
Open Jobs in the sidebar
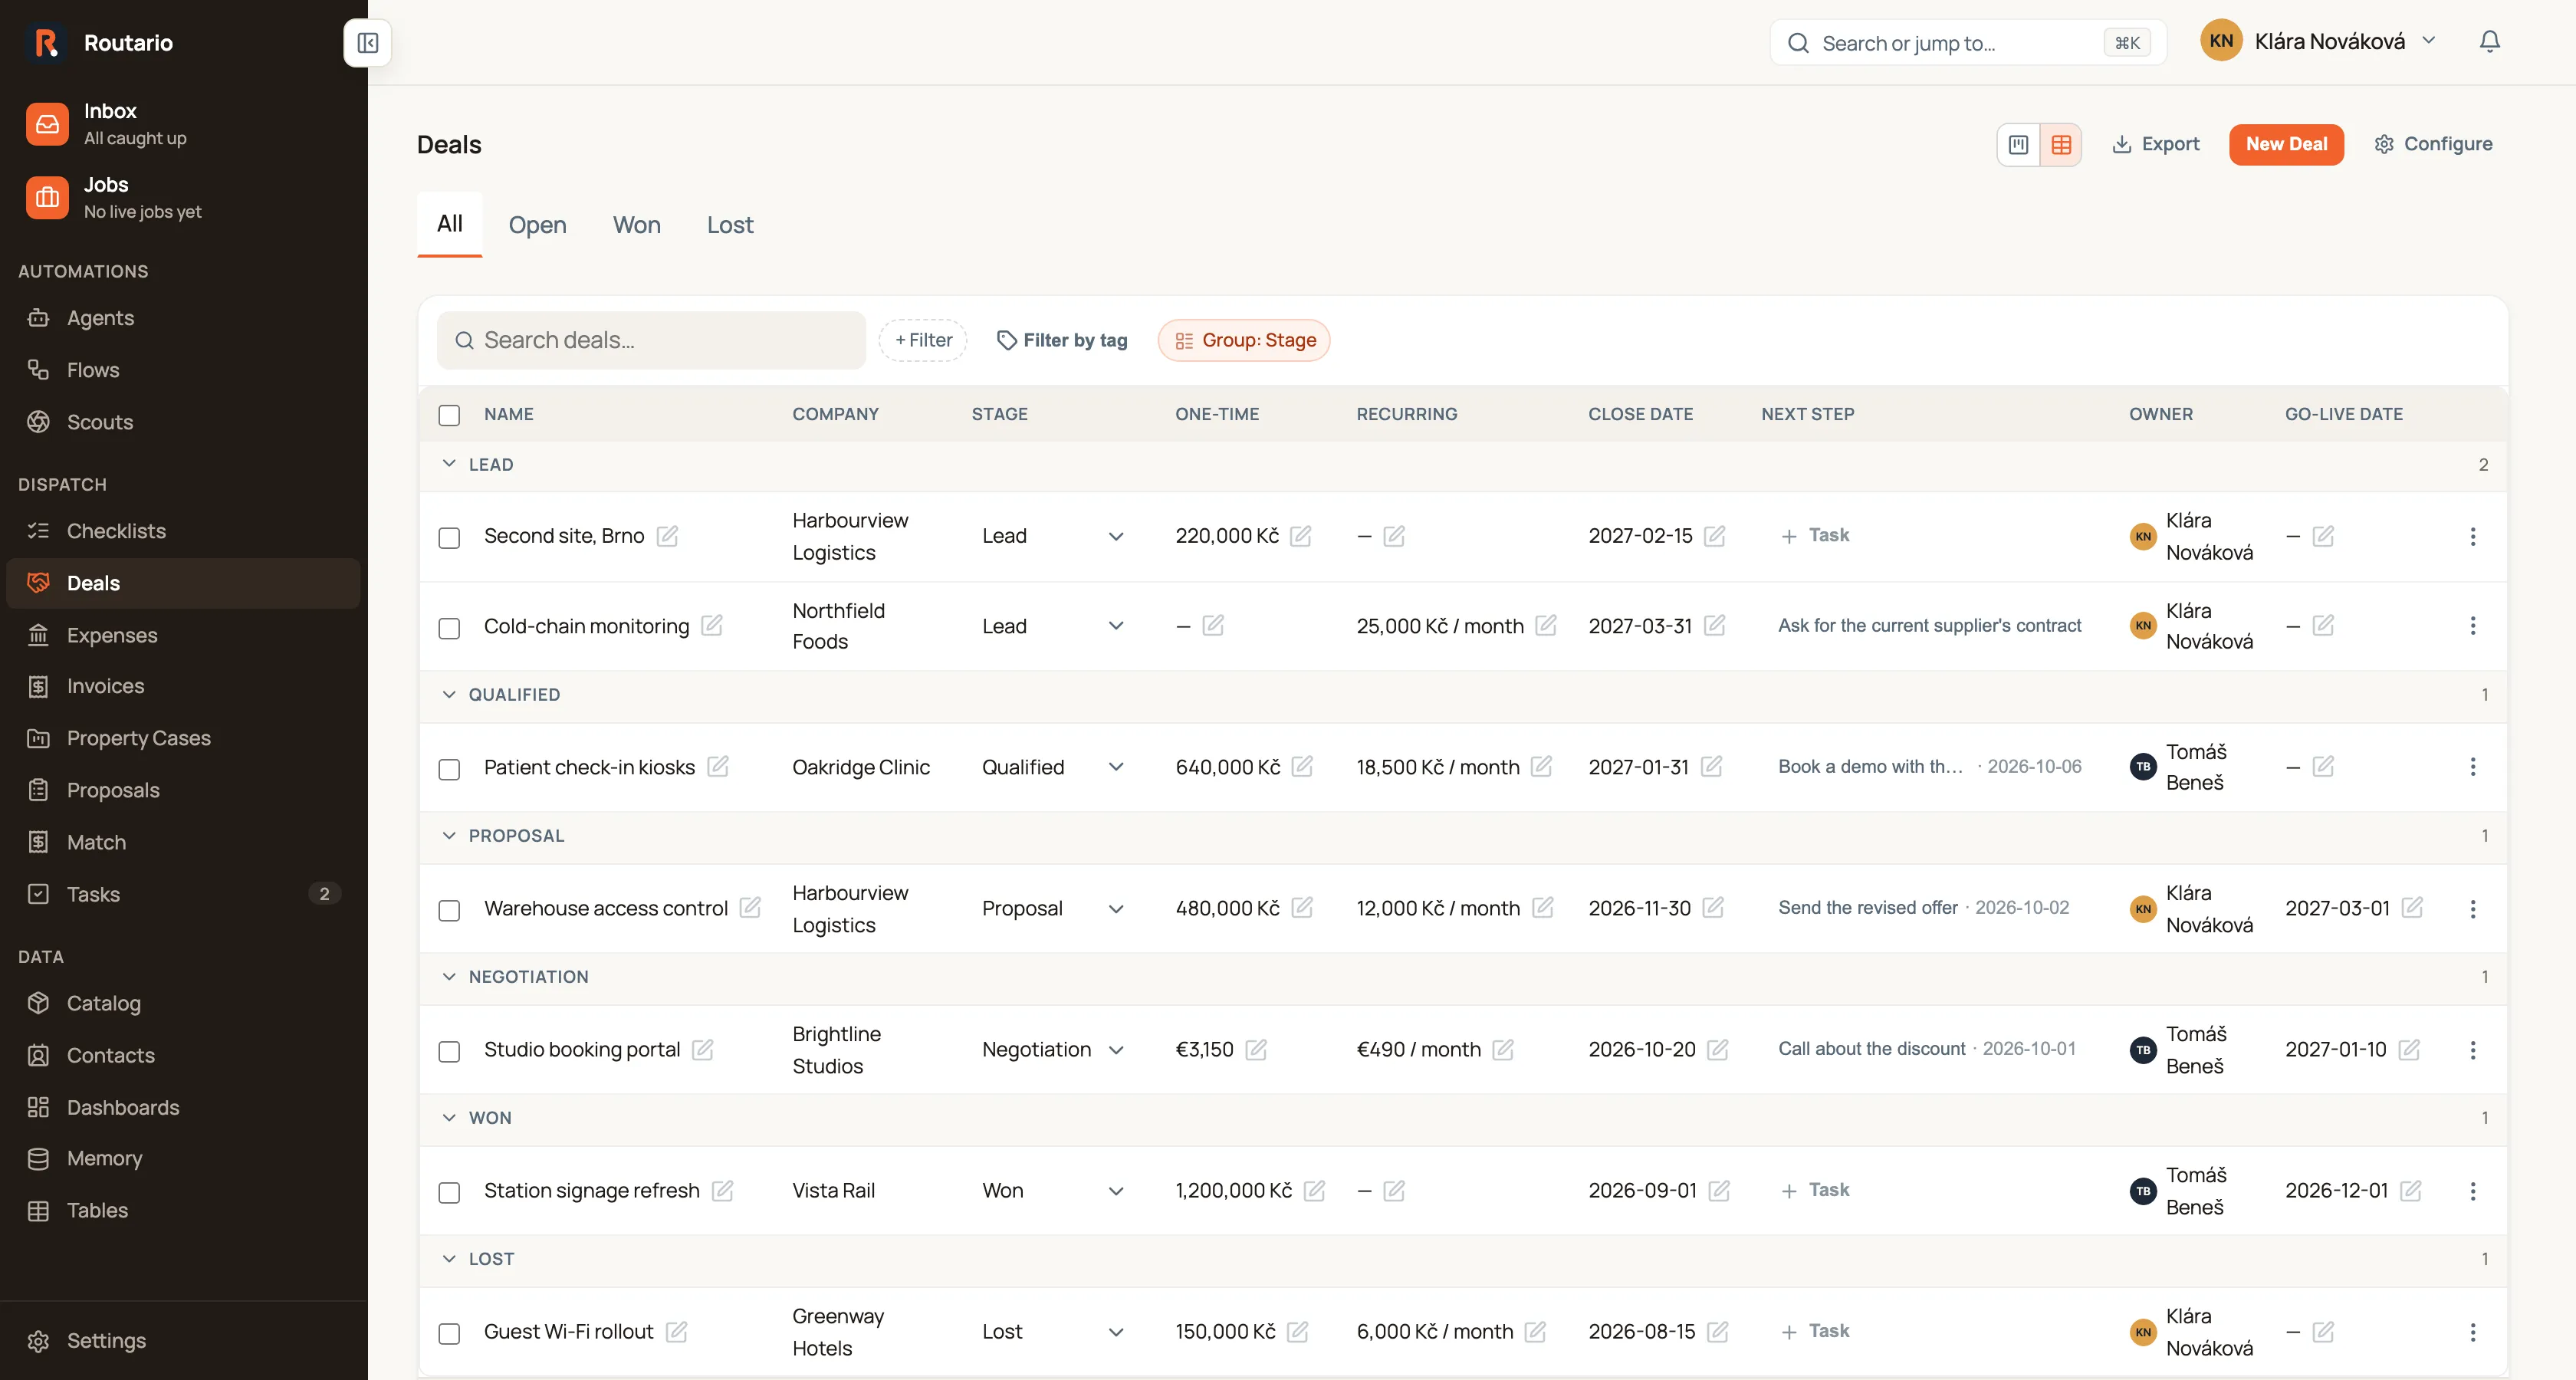(x=183, y=198)
